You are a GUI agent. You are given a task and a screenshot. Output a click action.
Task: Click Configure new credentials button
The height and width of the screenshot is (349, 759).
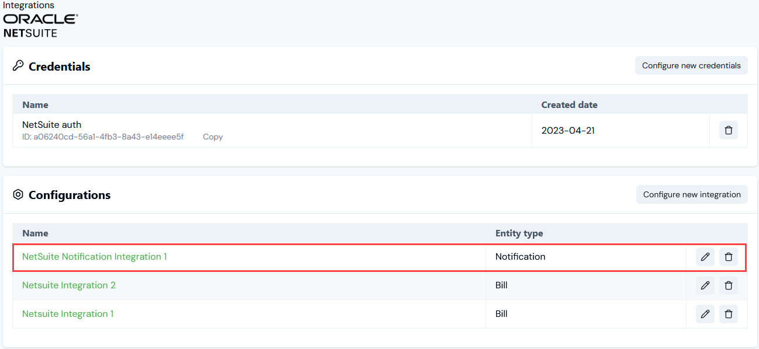[x=691, y=65]
